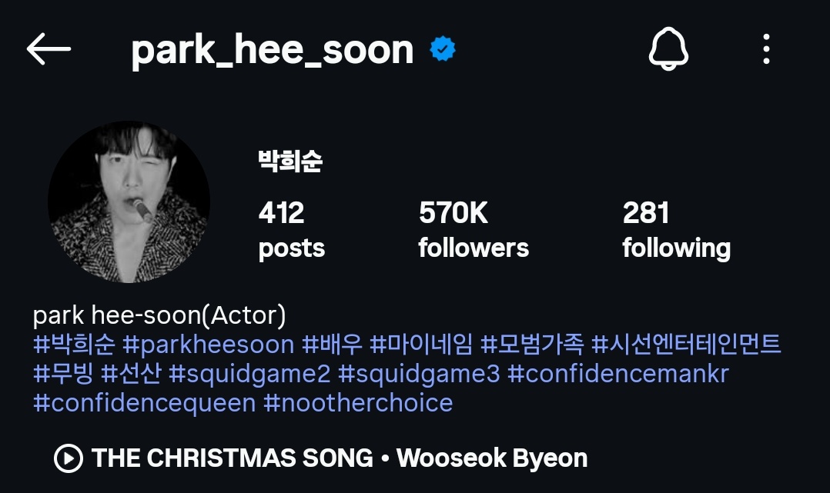
Task: Play the profile music note icon
Action: 69,458
